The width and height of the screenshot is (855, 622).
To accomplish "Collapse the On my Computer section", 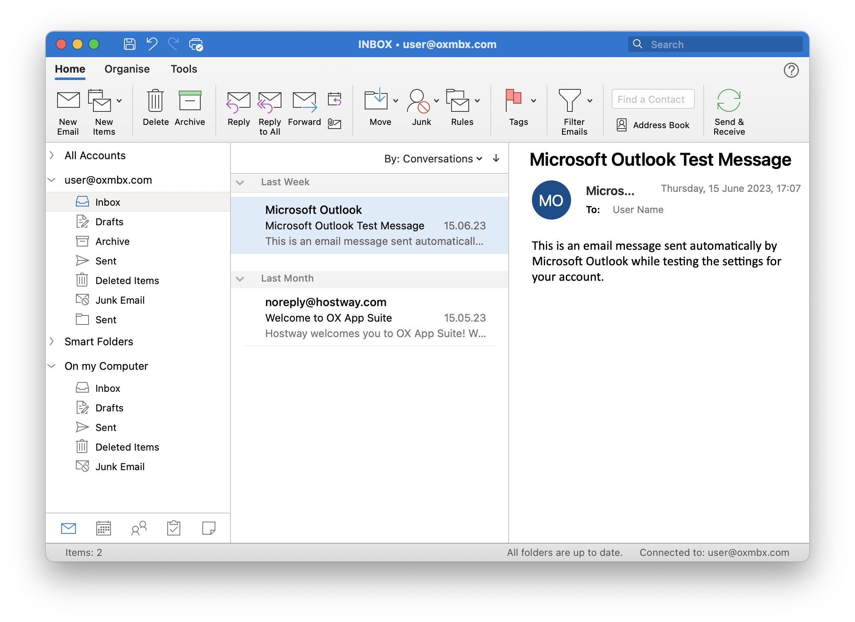I will (52, 366).
